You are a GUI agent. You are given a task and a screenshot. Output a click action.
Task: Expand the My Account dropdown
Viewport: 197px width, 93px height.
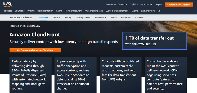[146, 4]
